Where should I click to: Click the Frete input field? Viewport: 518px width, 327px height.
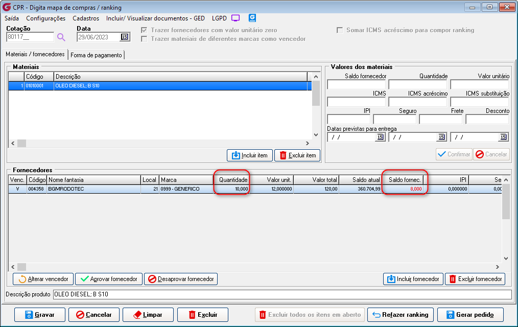[x=441, y=119]
